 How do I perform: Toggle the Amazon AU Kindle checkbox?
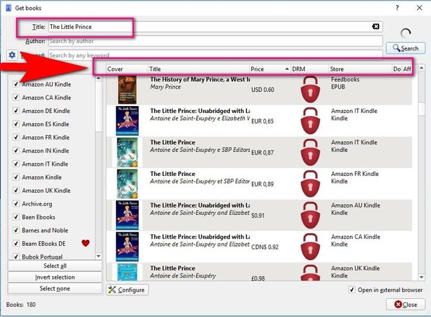pyautogui.click(x=16, y=84)
